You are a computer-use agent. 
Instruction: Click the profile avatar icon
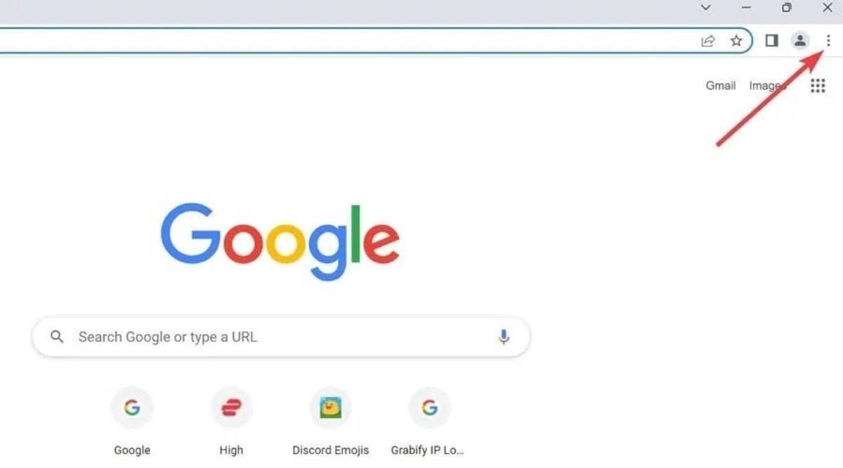coord(800,41)
